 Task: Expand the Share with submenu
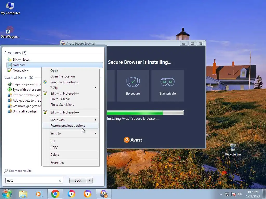point(70,120)
